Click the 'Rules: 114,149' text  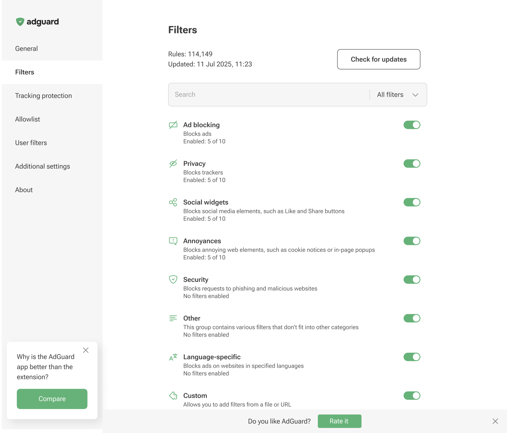coord(190,54)
